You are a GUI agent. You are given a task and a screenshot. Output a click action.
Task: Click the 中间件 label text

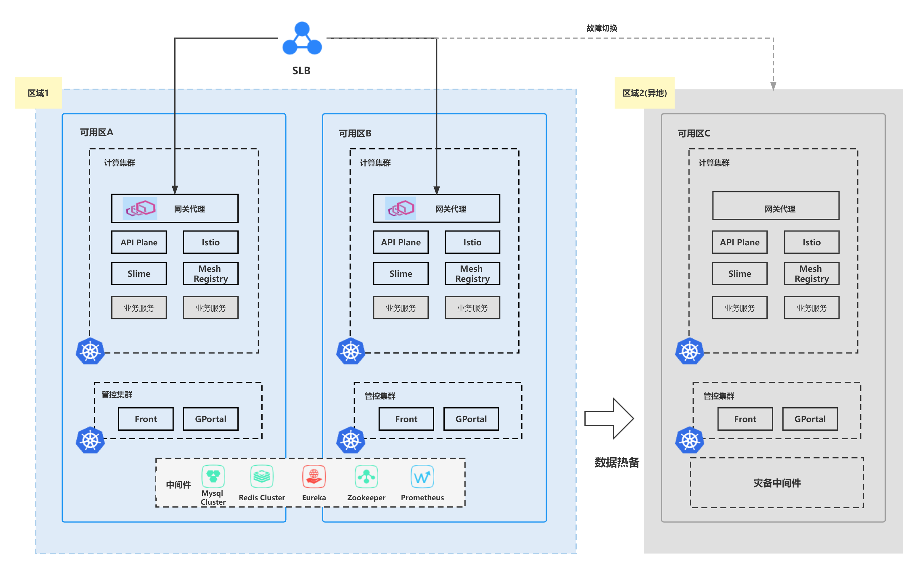point(179,485)
